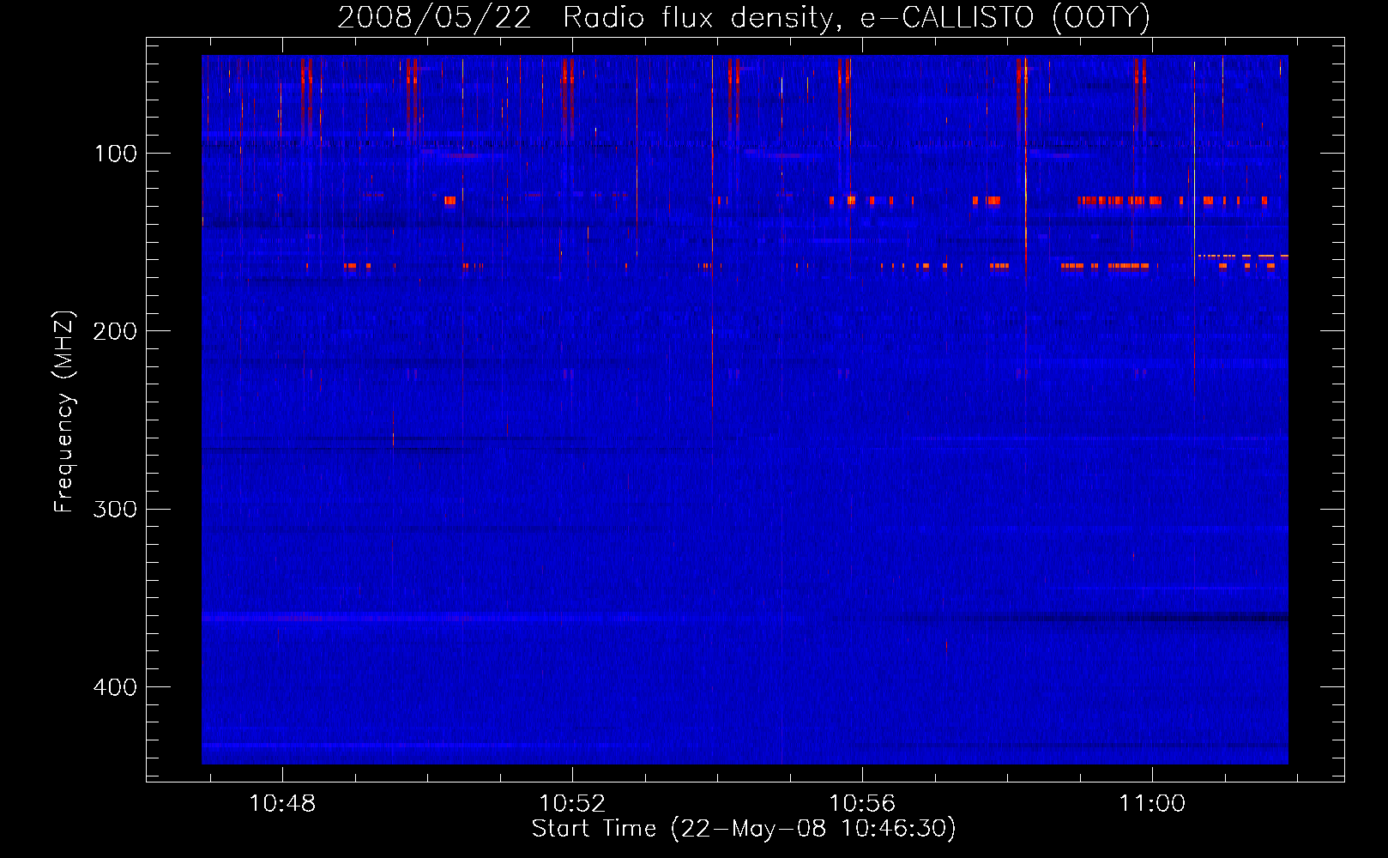Click the "Start Time (22-May-08 10:46:30)" label

[x=744, y=829]
